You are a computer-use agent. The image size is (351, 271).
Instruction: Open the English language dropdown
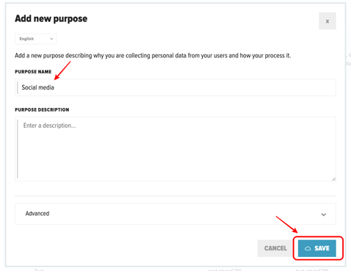tap(35, 39)
